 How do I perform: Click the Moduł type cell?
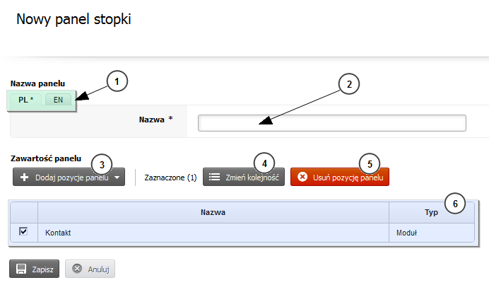432,233
